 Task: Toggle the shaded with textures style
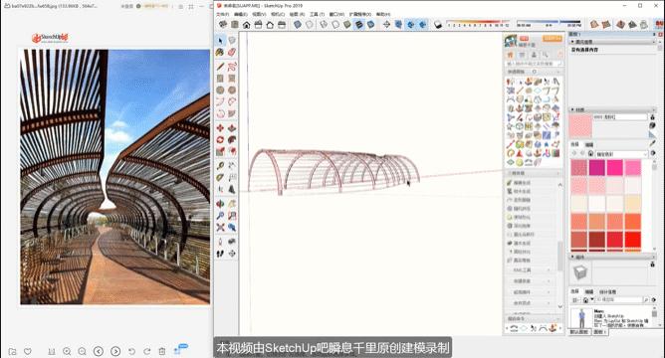pos(358,25)
